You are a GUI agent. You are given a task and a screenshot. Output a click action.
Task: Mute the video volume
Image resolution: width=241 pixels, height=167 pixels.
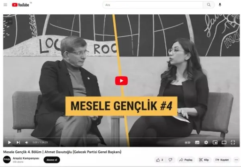[x=27, y=143]
